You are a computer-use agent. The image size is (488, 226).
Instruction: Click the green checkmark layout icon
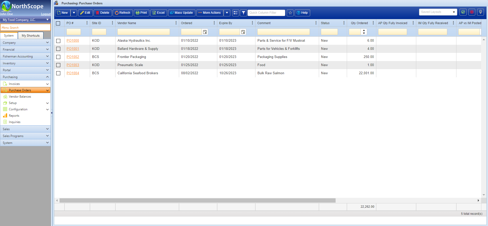pos(463,12)
